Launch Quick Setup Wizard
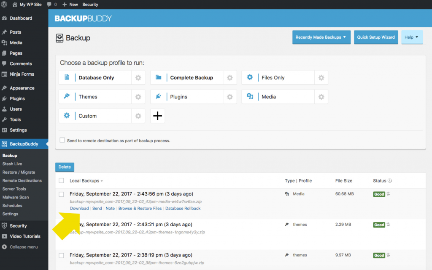This screenshot has width=432, height=270. tap(376, 37)
